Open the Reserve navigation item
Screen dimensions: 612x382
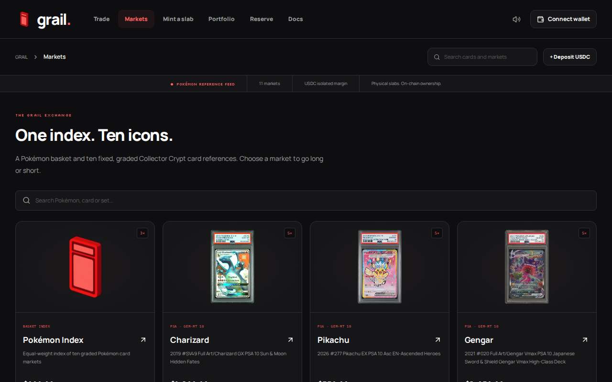coord(262,19)
